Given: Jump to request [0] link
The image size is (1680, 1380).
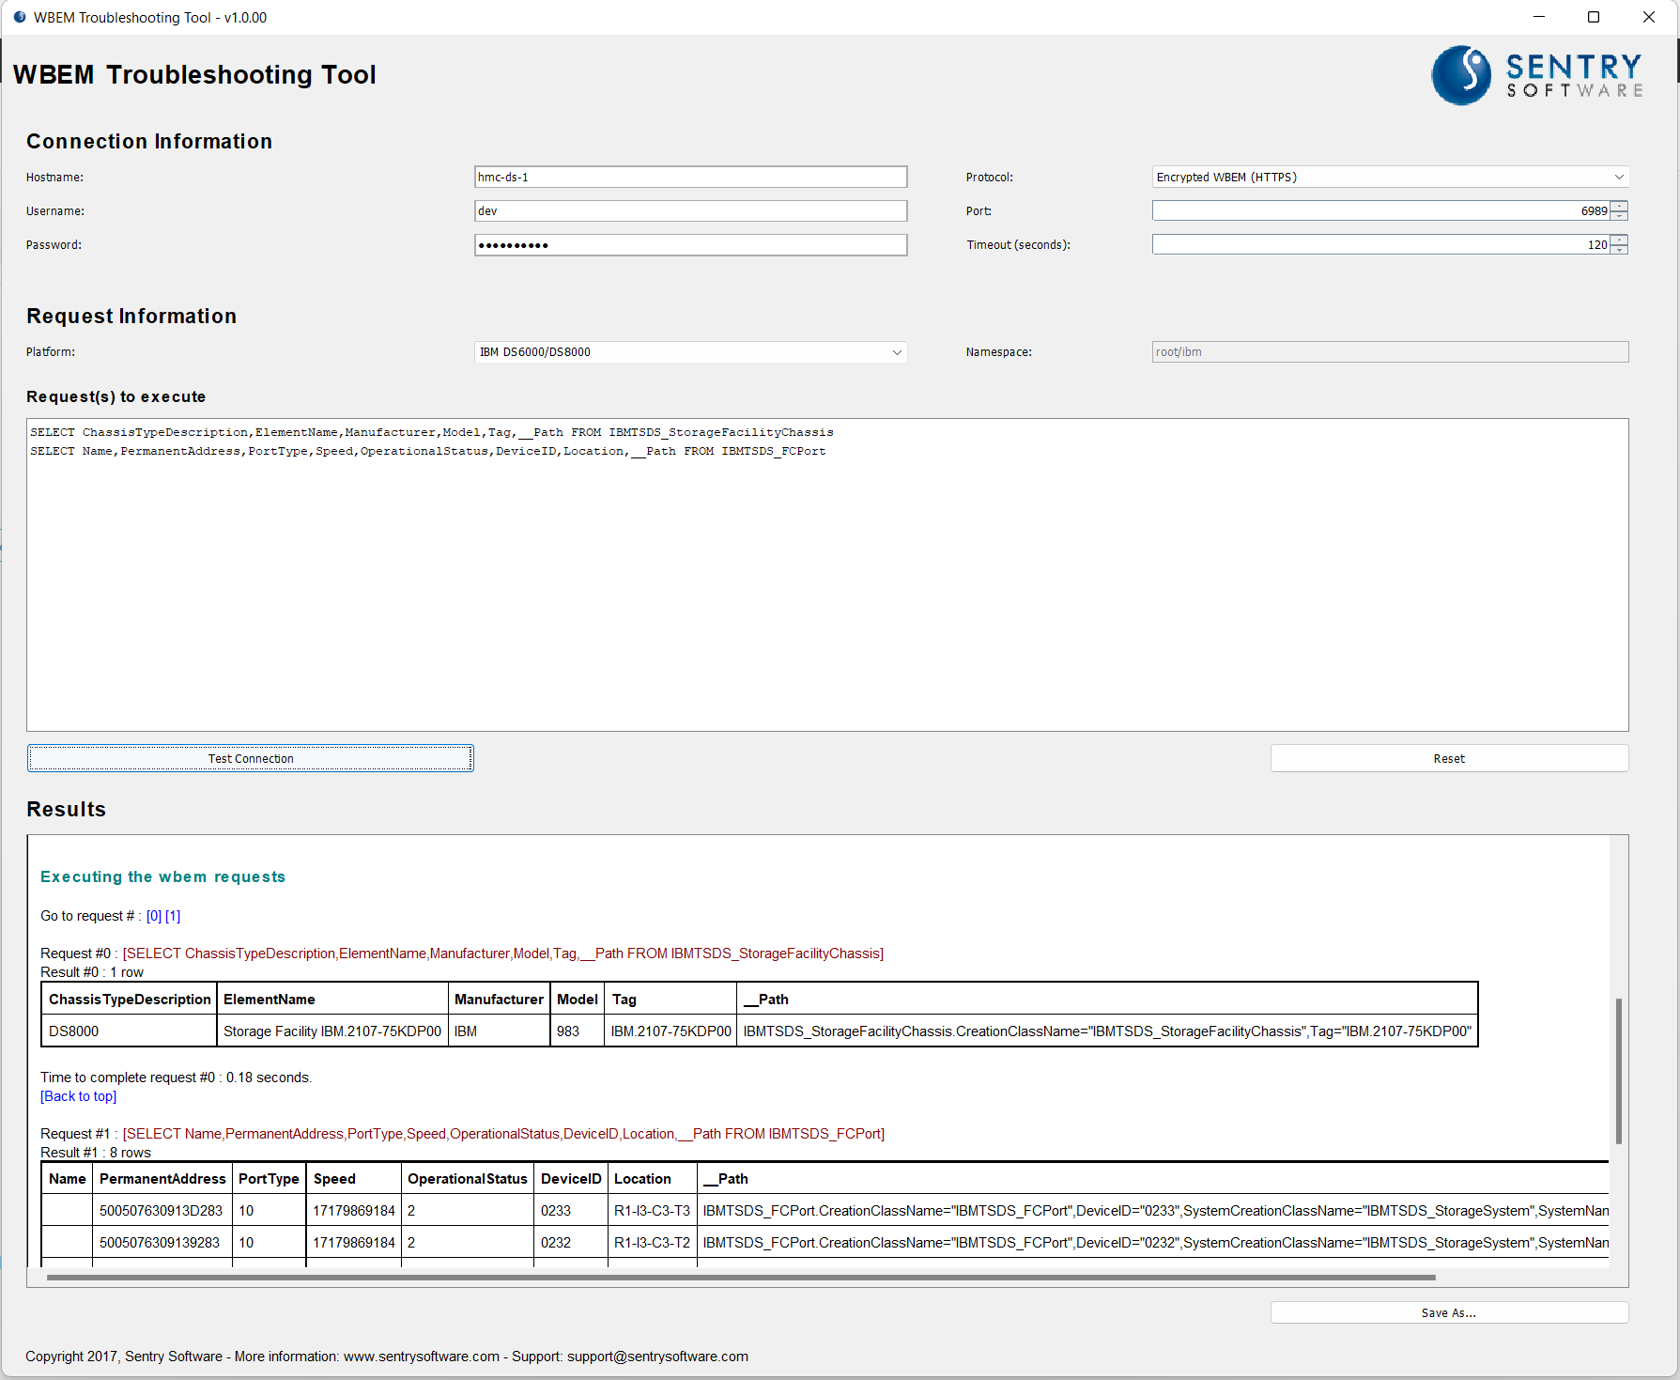Looking at the screenshot, I should tap(154, 916).
